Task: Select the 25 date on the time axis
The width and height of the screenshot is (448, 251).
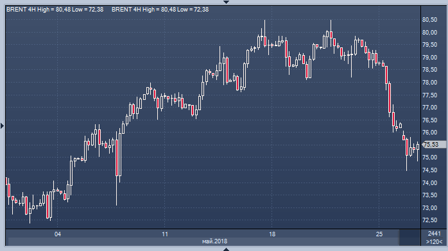Action: tap(379, 234)
